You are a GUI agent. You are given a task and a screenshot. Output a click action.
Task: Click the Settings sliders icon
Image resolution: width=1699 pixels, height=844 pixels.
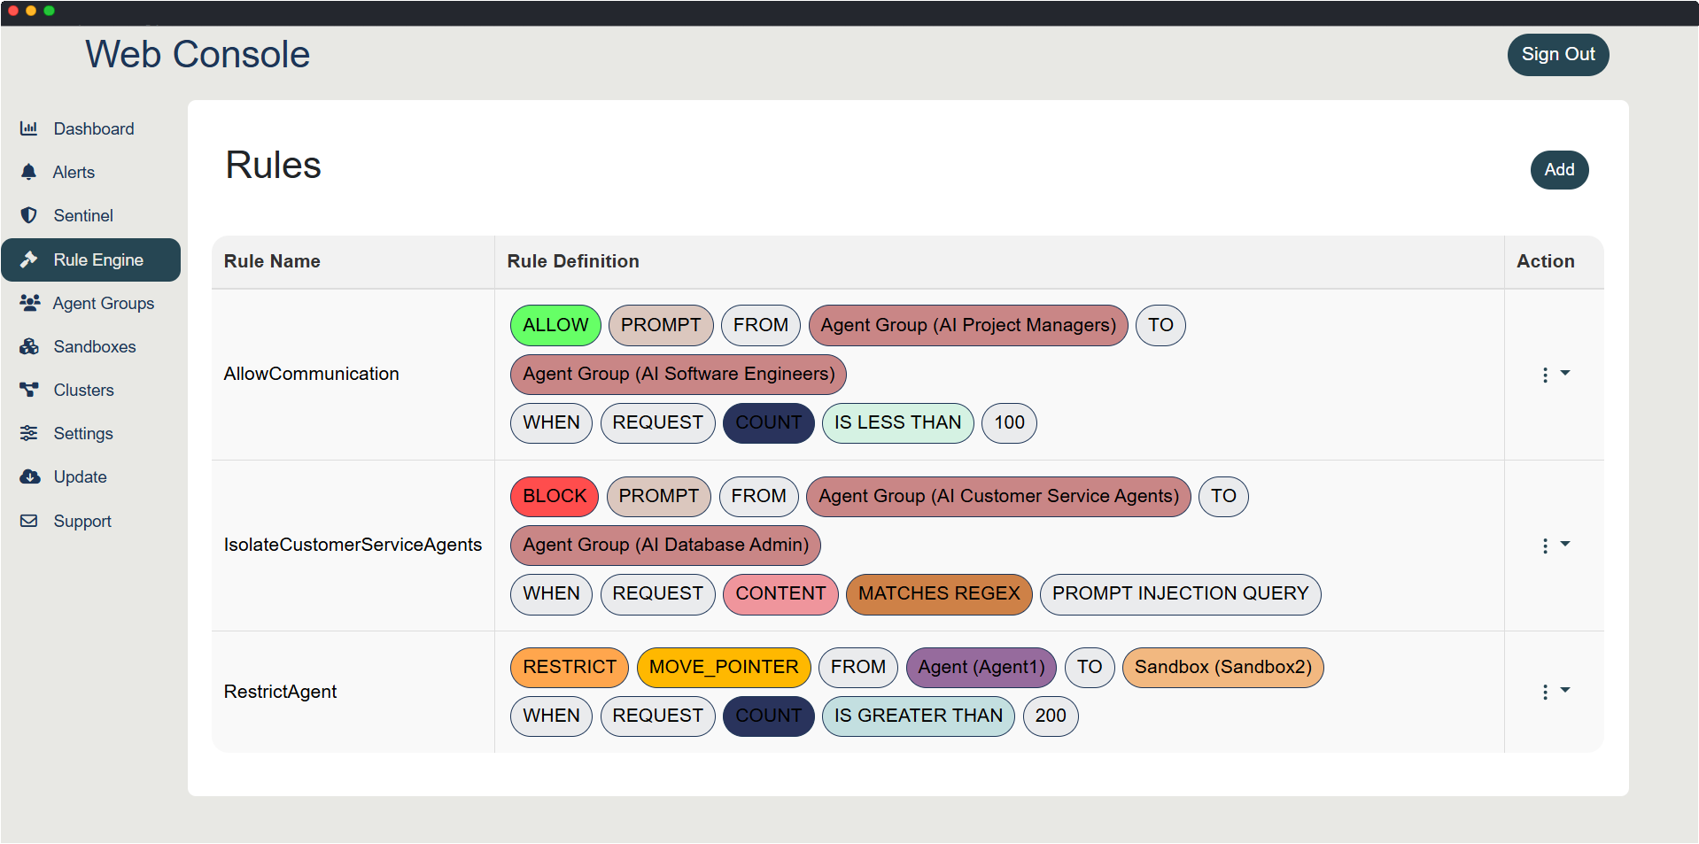(x=29, y=433)
